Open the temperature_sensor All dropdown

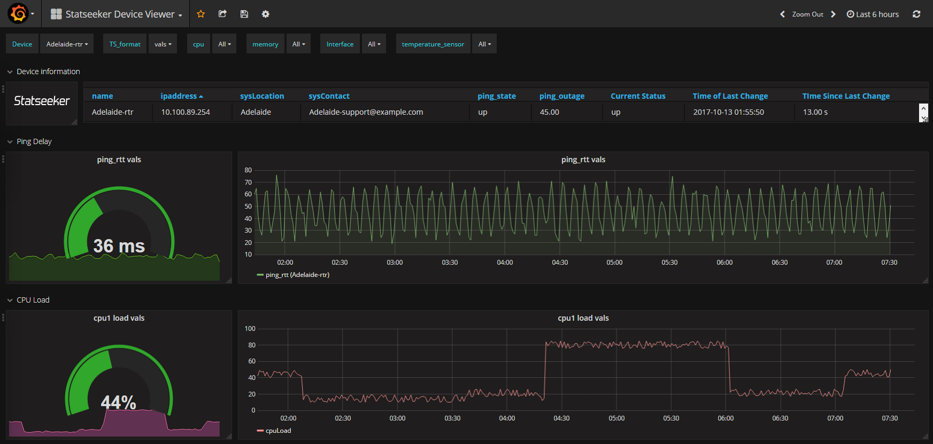[x=484, y=44]
